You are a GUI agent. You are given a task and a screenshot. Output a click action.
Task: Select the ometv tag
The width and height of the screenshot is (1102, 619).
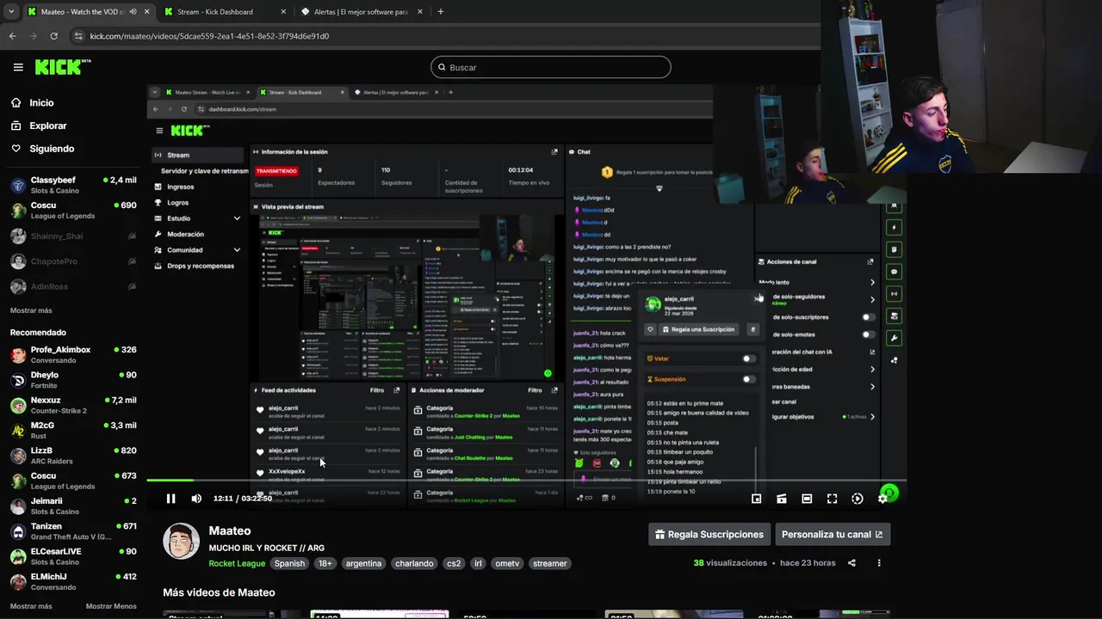(507, 563)
